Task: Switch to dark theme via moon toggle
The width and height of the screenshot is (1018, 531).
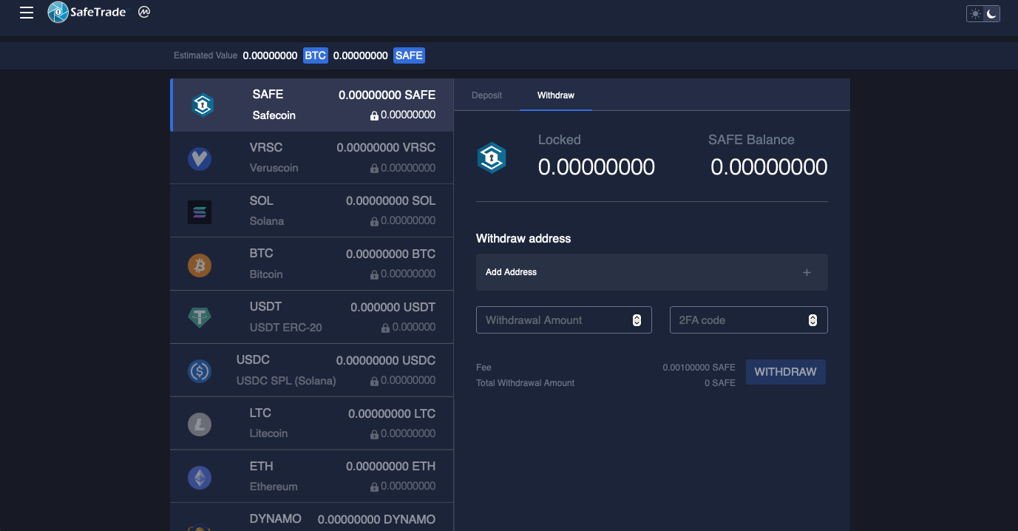Action: point(989,13)
